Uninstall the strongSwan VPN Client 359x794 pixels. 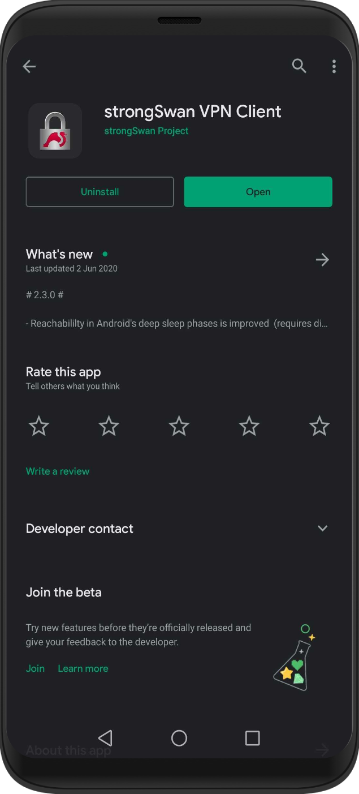pyautogui.click(x=100, y=192)
